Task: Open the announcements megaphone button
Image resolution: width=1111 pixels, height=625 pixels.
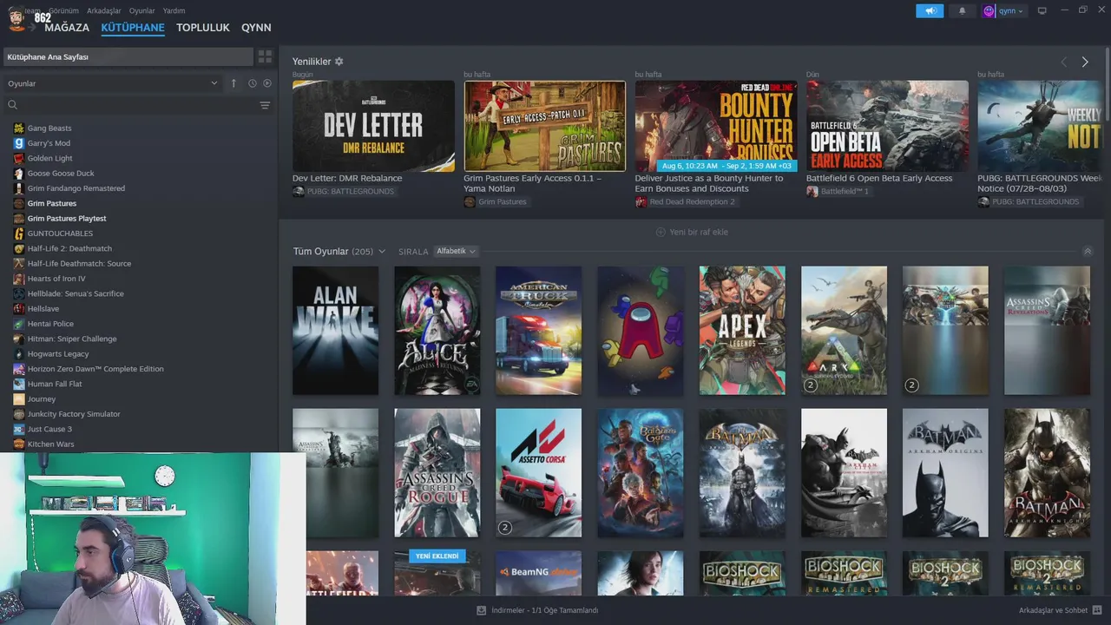Action: 930,11
